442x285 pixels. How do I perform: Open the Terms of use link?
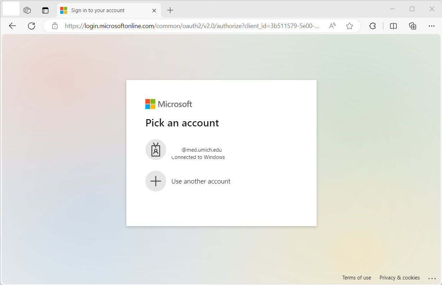click(x=357, y=278)
